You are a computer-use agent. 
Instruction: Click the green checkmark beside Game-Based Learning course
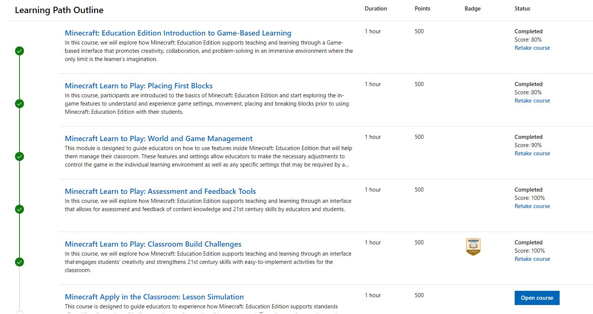click(19, 51)
